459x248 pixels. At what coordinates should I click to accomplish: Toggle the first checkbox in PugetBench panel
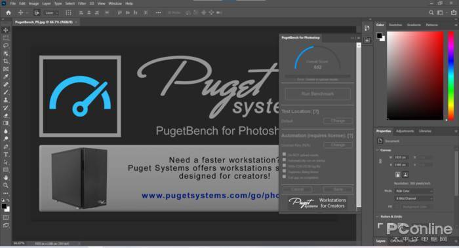(x=284, y=154)
